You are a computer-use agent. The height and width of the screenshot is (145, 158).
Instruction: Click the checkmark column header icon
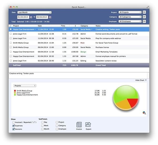tap(10, 26)
